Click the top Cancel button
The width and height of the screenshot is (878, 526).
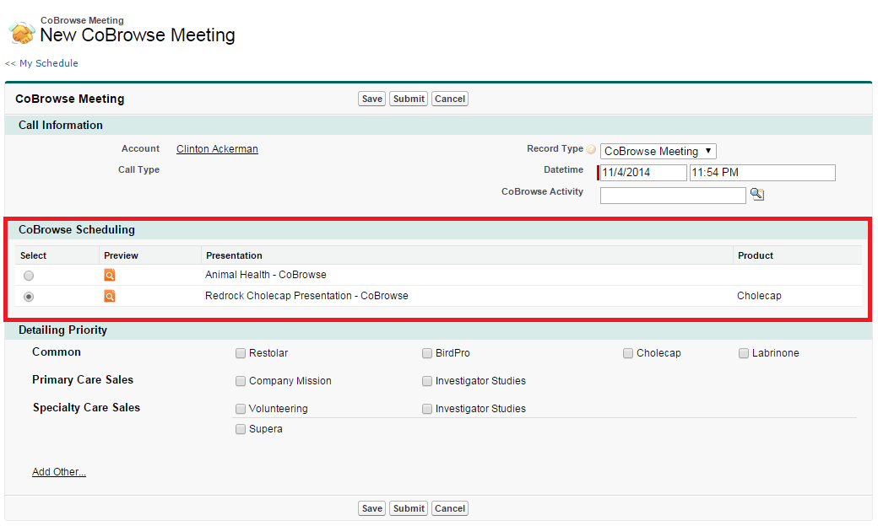(x=450, y=99)
